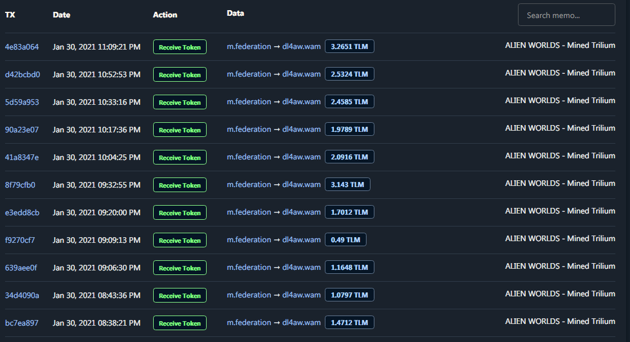This screenshot has height=342, width=630.
Task: Click Receive Token badge for 90a23e07
Action: point(180,130)
